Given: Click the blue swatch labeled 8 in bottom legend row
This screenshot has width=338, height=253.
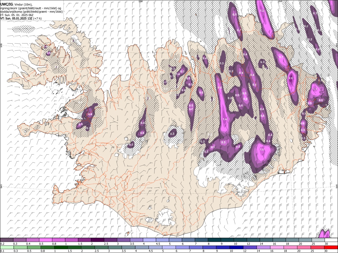Looking at the screenshot, I should [x=209, y=247].
